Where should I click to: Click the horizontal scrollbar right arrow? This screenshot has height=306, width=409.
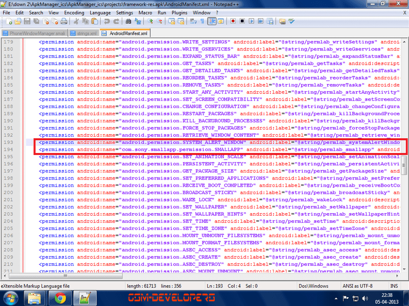(x=397, y=276)
